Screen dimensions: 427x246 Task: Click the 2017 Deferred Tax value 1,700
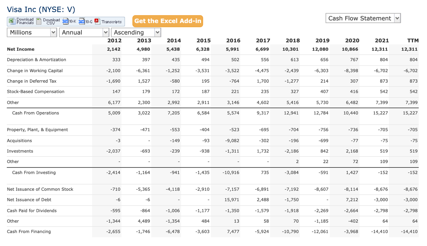point(263,81)
